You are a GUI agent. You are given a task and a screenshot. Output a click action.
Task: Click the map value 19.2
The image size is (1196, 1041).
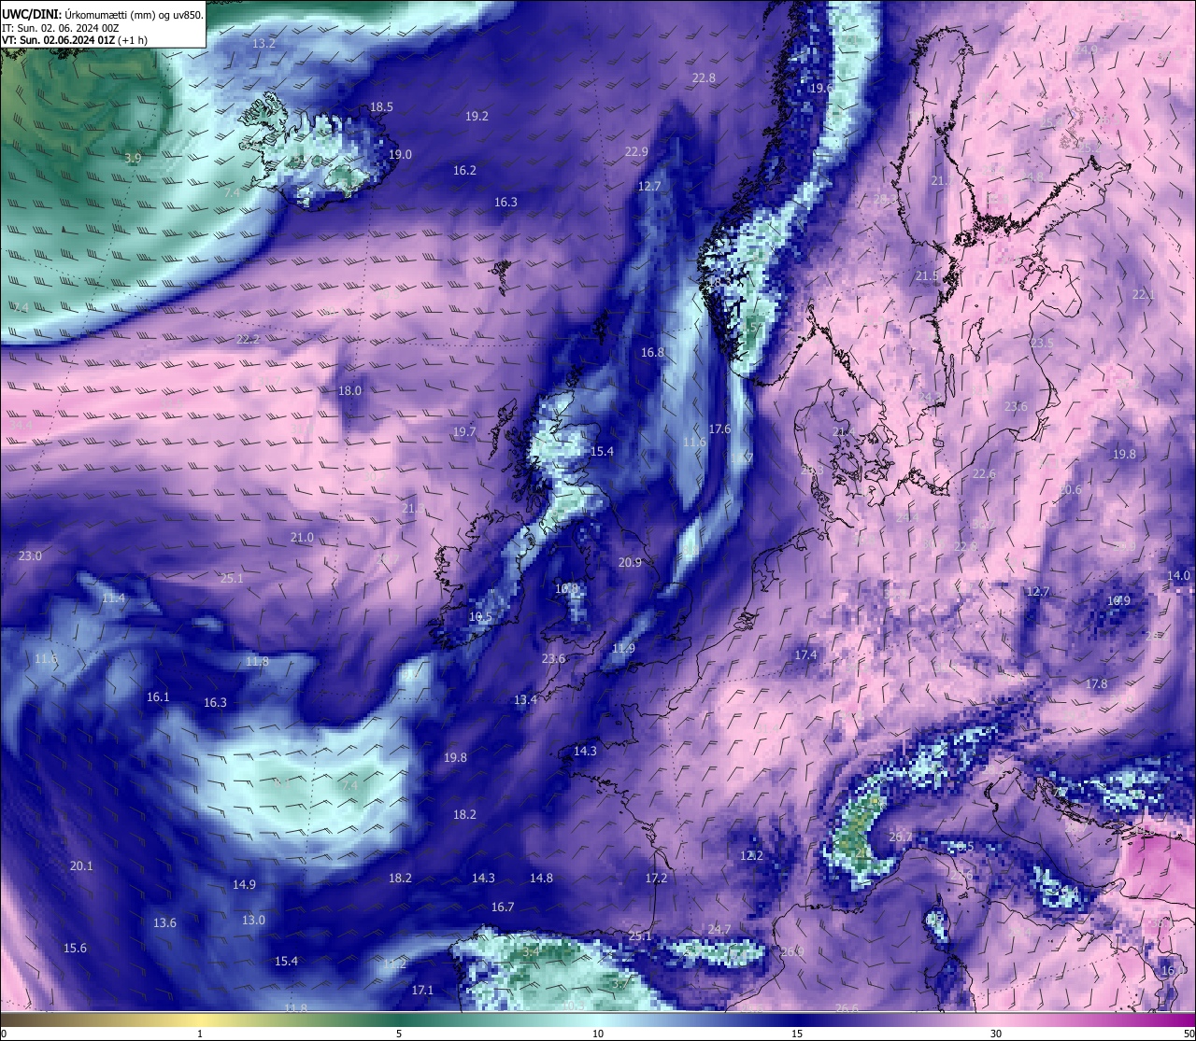click(x=477, y=117)
